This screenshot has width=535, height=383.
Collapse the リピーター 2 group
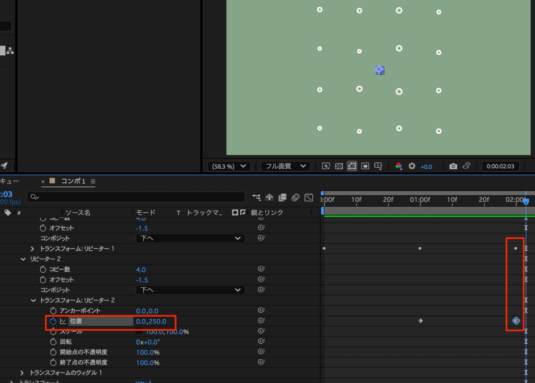(23, 259)
